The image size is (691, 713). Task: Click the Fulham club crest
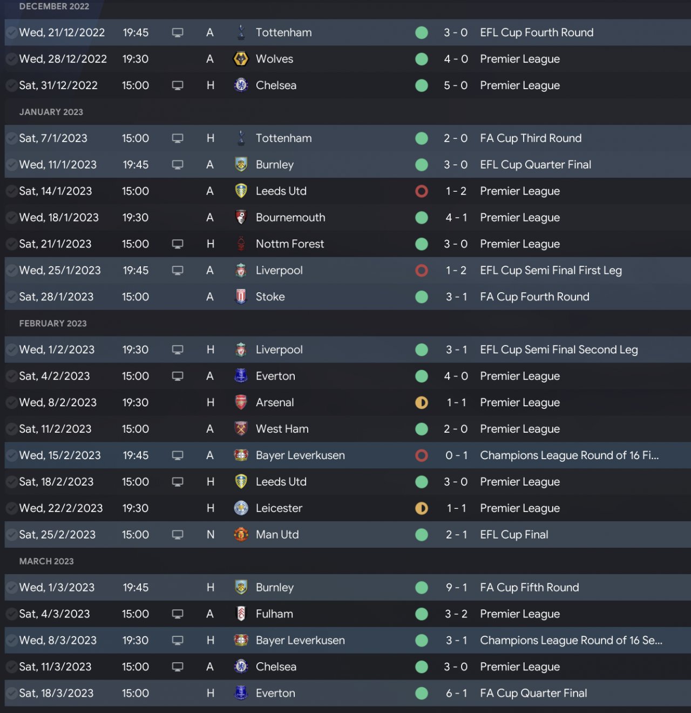tap(241, 614)
